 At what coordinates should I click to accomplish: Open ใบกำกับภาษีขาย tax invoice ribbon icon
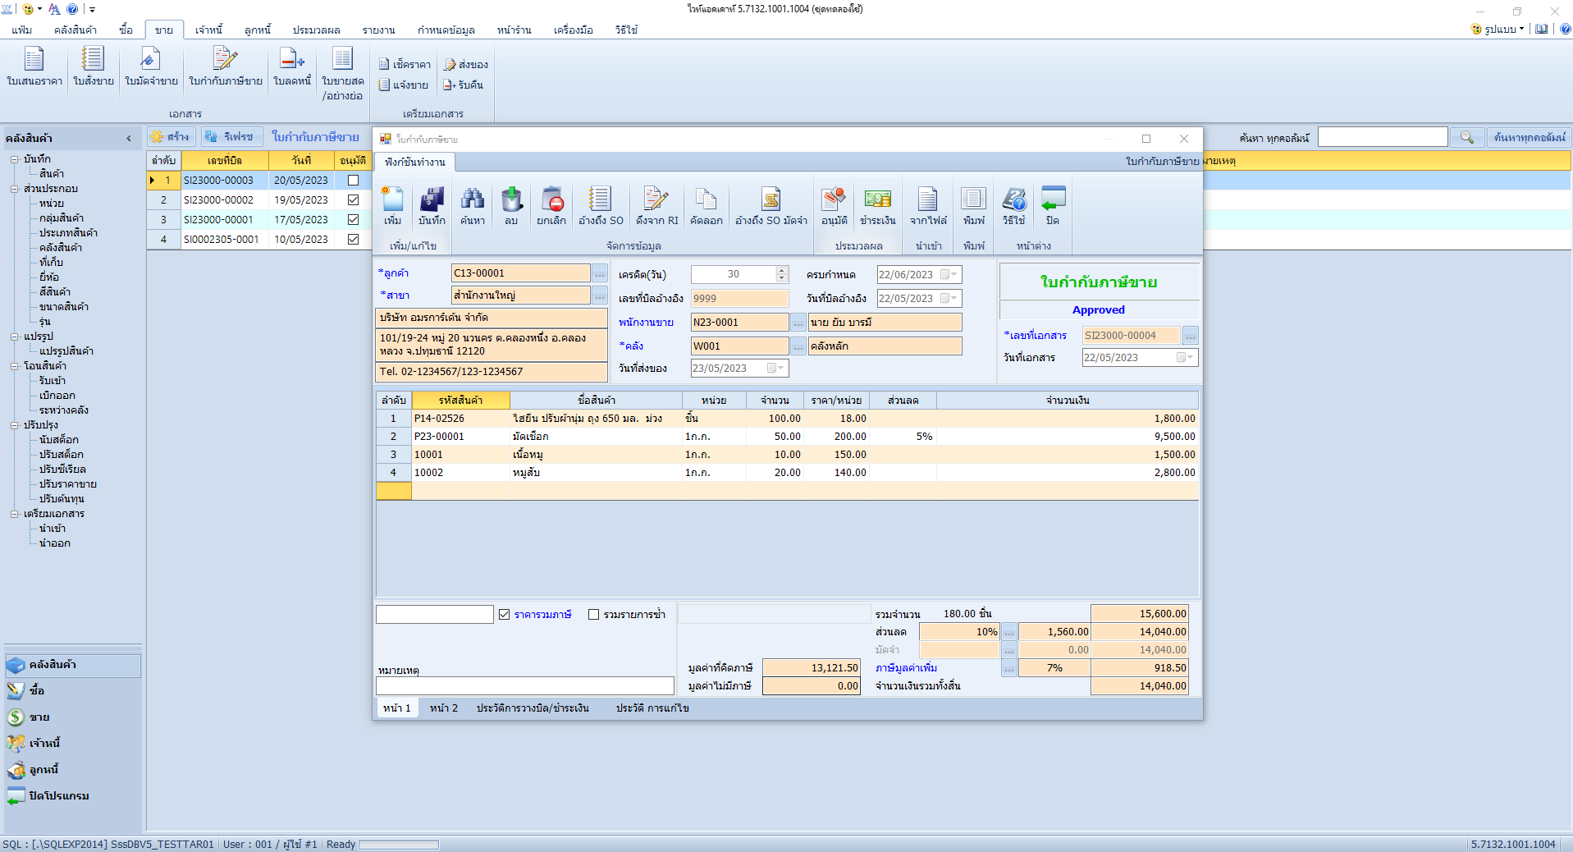[225, 67]
